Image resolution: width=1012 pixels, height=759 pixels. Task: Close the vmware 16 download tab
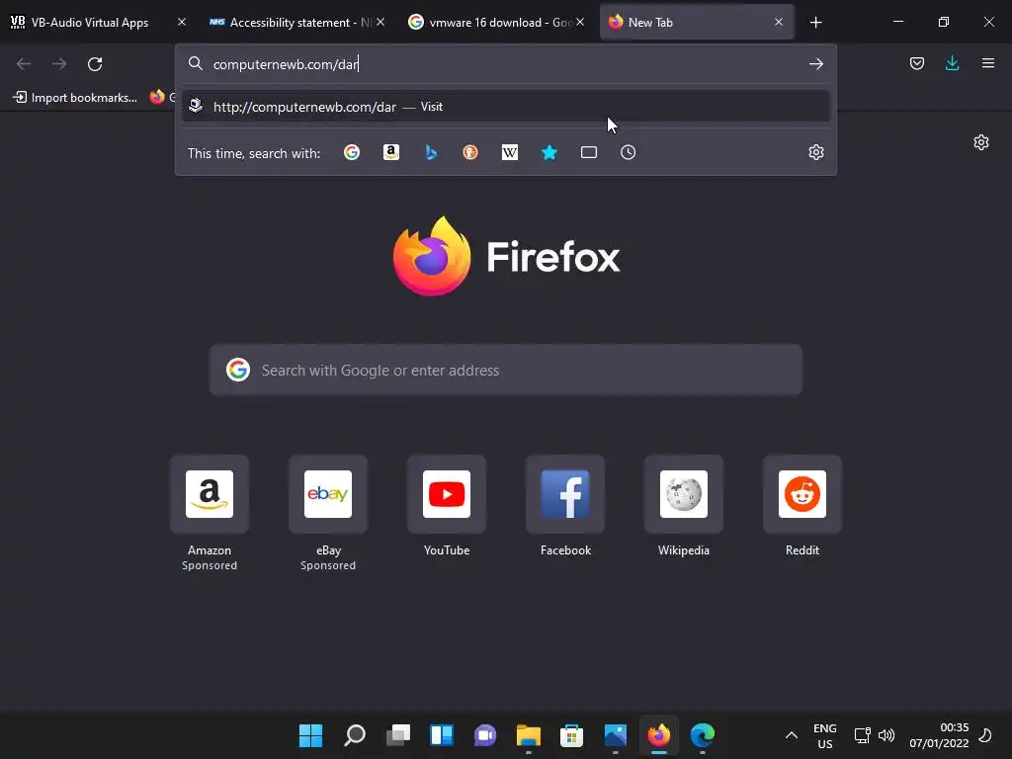(580, 22)
